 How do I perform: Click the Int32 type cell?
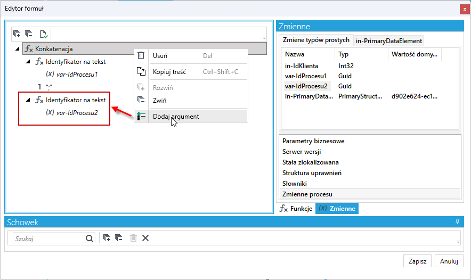(346, 66)
